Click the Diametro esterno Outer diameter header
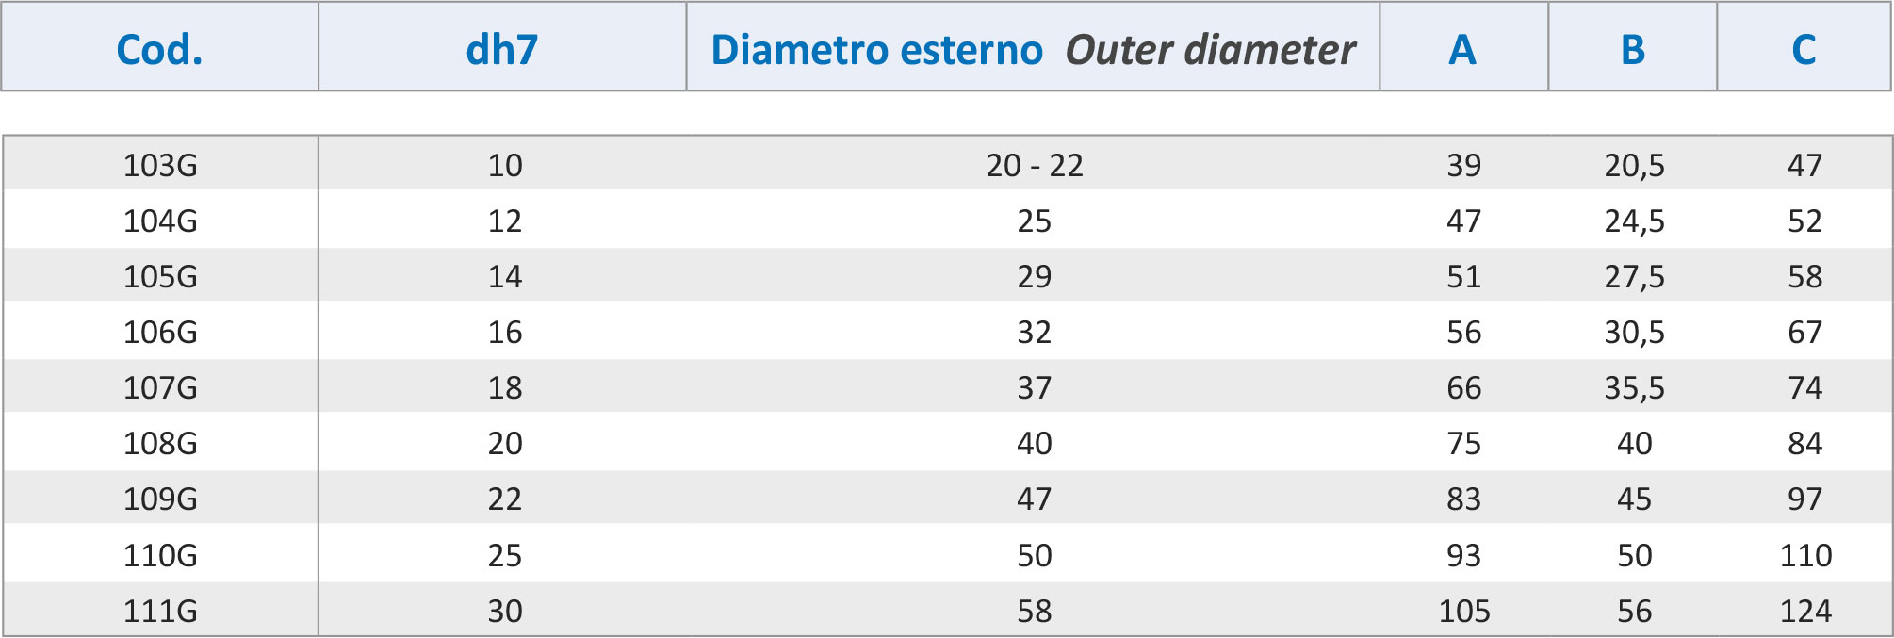 click(x=1033, y=49)
